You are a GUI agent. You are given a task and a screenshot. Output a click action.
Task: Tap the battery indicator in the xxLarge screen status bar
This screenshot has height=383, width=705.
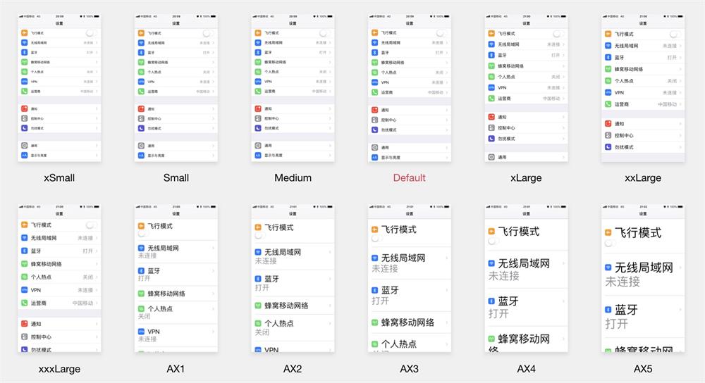682,16
